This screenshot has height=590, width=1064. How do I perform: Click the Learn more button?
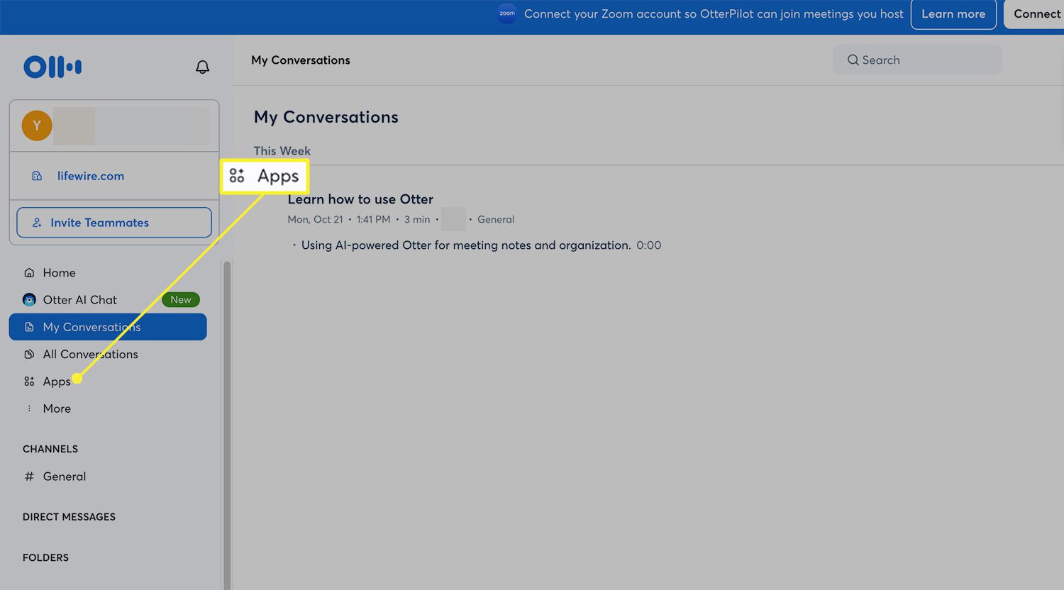click(x=953, y=14)
